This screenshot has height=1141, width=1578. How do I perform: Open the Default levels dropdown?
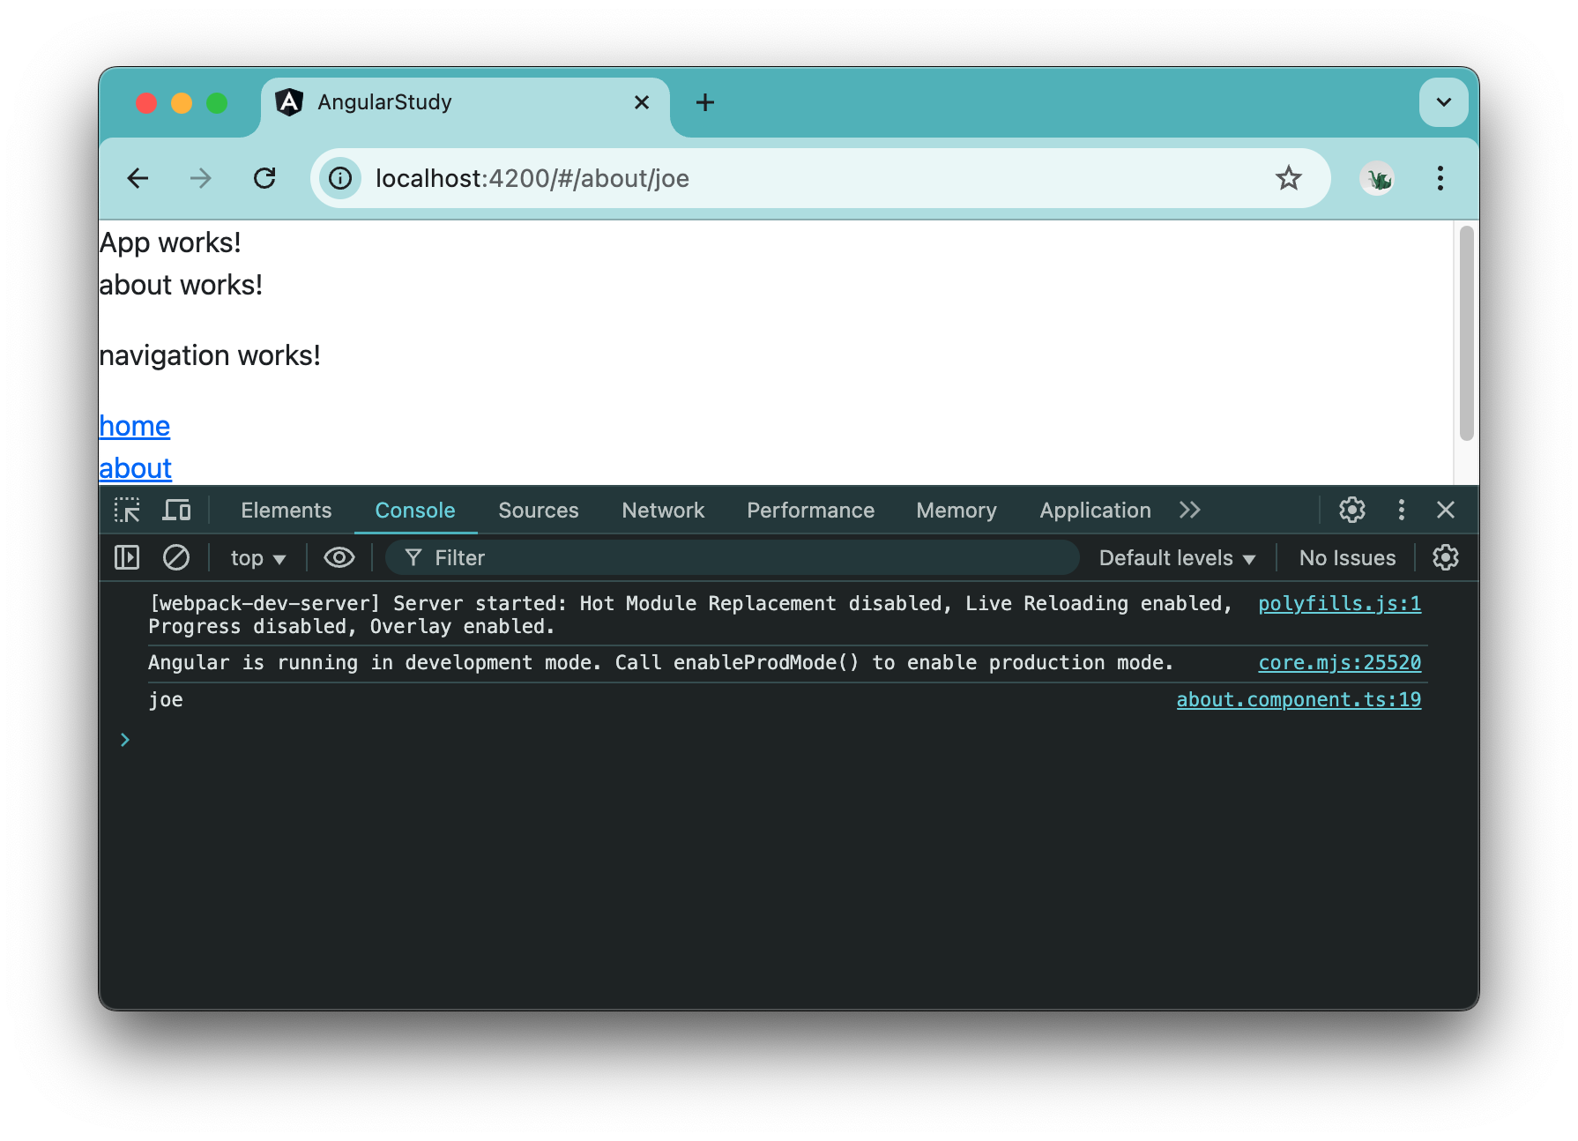click(x=1176, y=557)
